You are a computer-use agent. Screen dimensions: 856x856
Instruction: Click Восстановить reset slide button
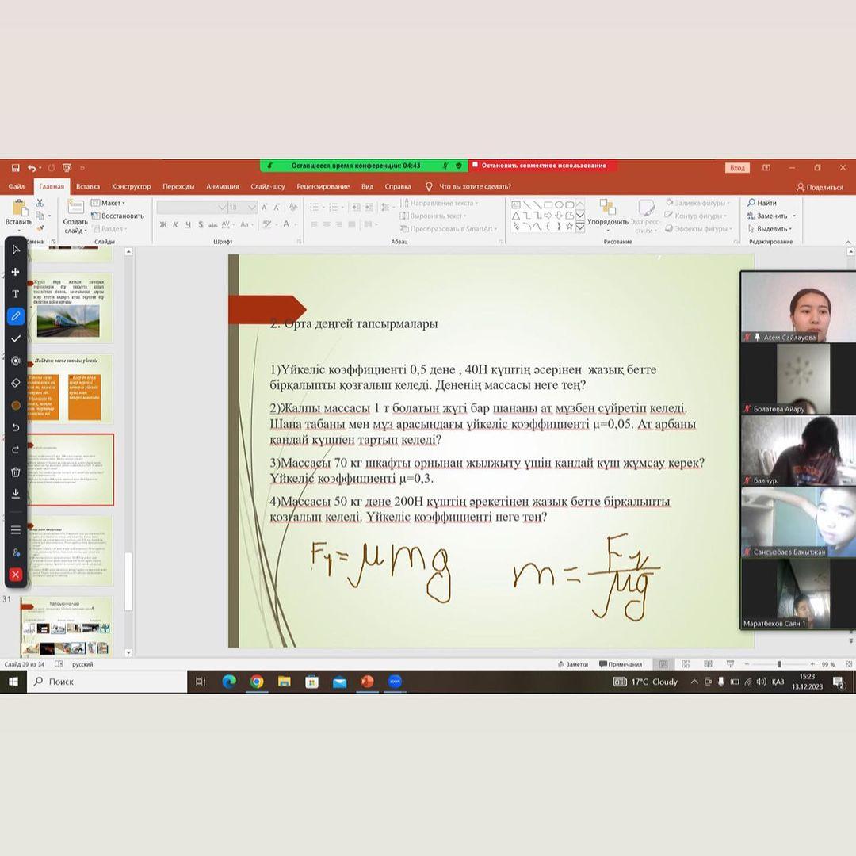pyautogui.click(x=117, y=216)
